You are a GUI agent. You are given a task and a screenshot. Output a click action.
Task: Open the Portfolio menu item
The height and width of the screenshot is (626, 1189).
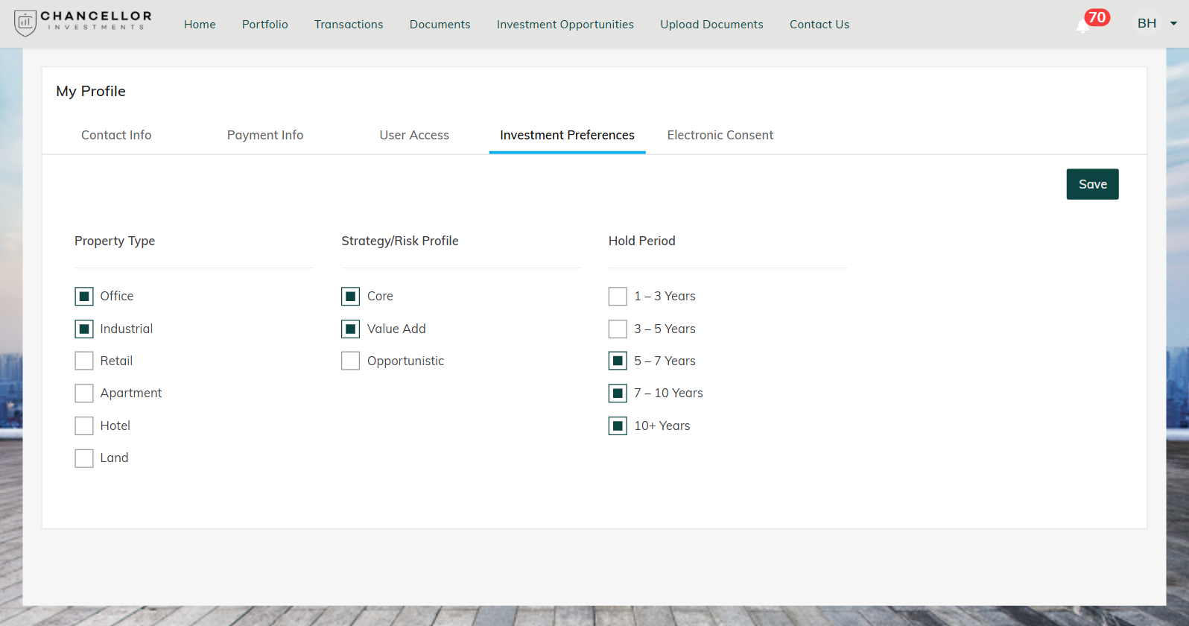click(265, 25)
